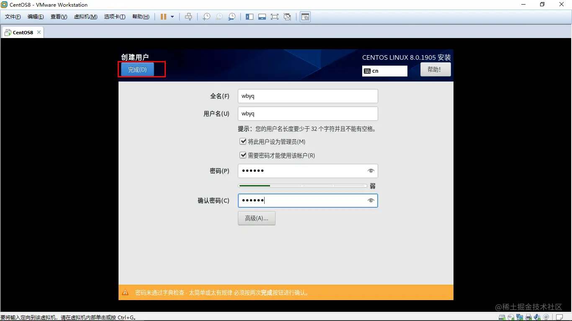Click the warning triangle icon in orange bar
Image resolution: width=572 pixels, height=321 pixels.
(125, 293)
